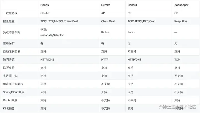Select Eureka 不支持 in 跨注册中心同步 row

(x=106, y=84)
